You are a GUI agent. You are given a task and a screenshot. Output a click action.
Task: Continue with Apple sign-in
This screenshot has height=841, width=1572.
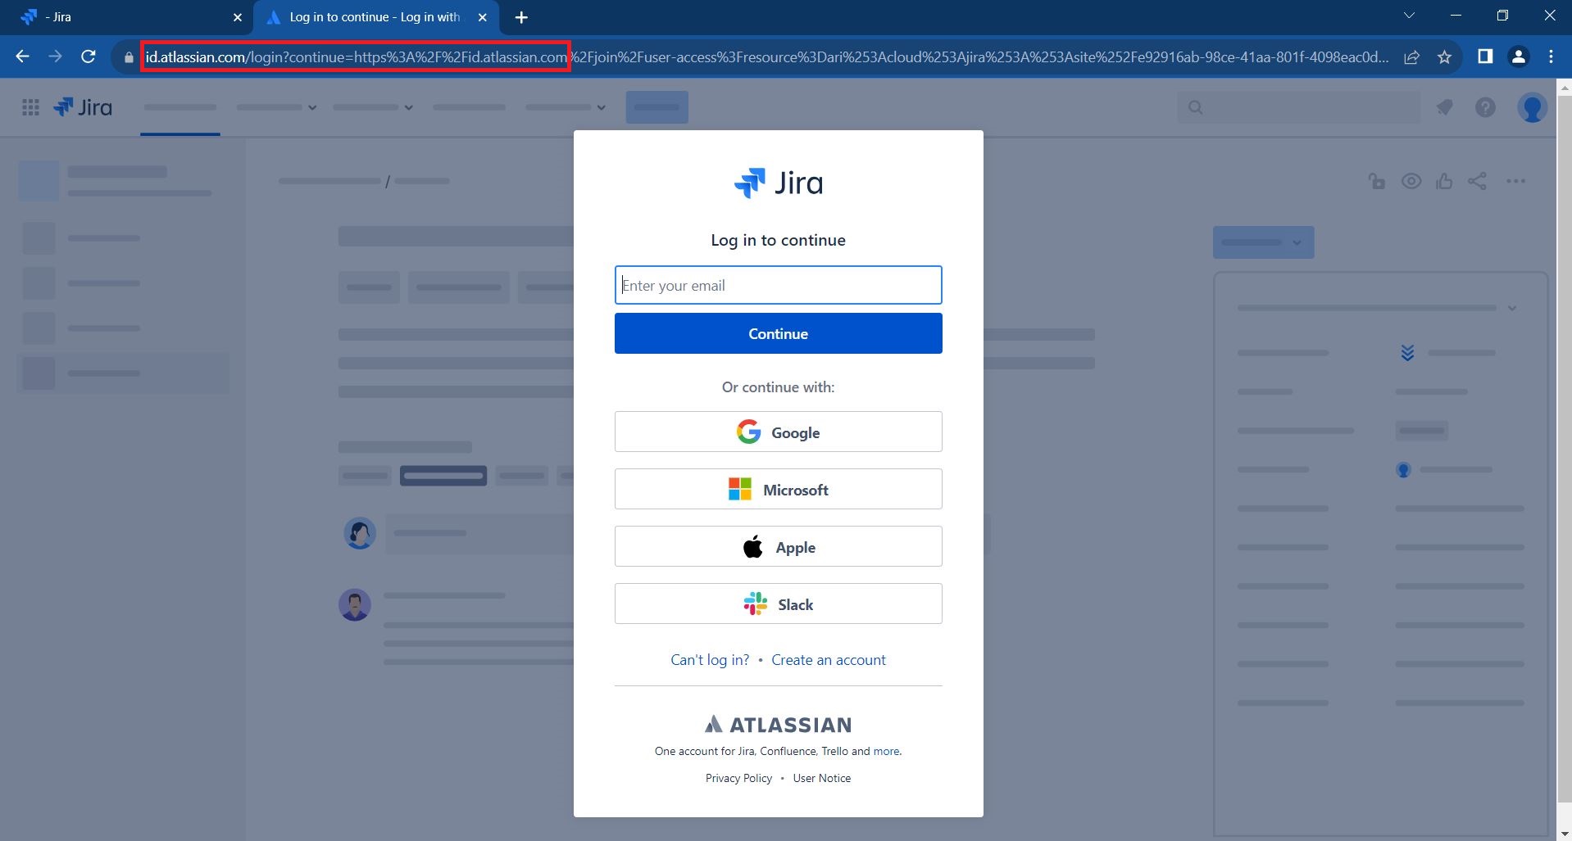778,546
